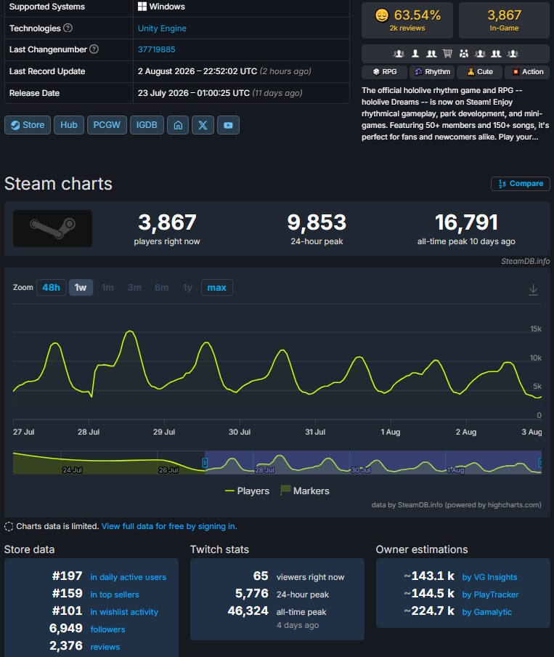The height and width of the screenshot is (657, 554).
Task: Open the Unity Engine technology link
Action: 162,28
